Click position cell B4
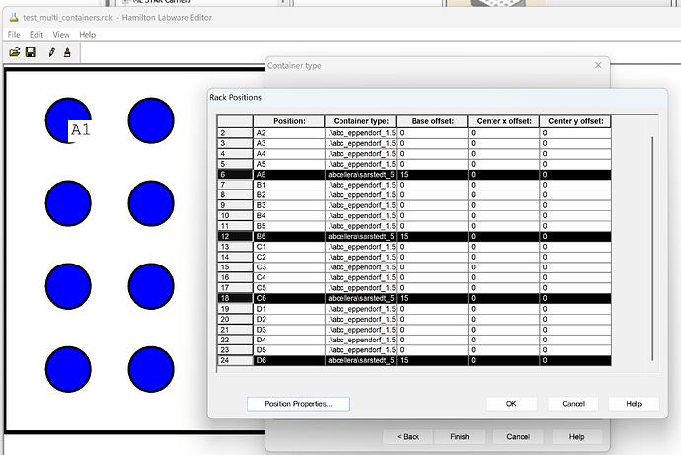This screenshot has width=681, height=455. pyautogui.click(x=289, y=216)
